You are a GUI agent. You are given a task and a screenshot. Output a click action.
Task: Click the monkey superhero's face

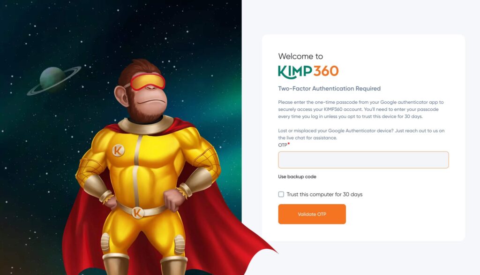pyautogui.click(x=147, y=95)
